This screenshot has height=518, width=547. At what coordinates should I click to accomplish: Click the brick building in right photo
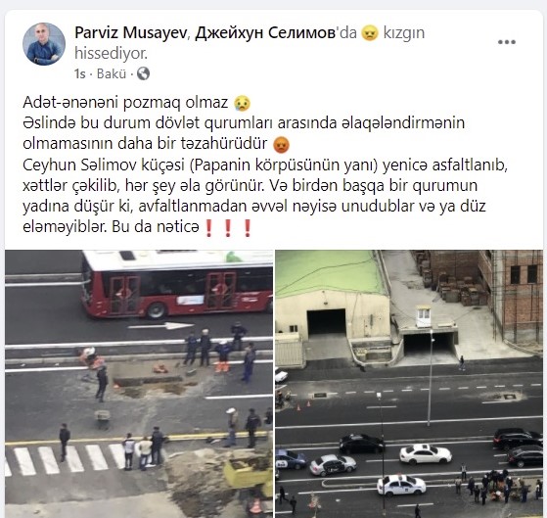point(511,297)
